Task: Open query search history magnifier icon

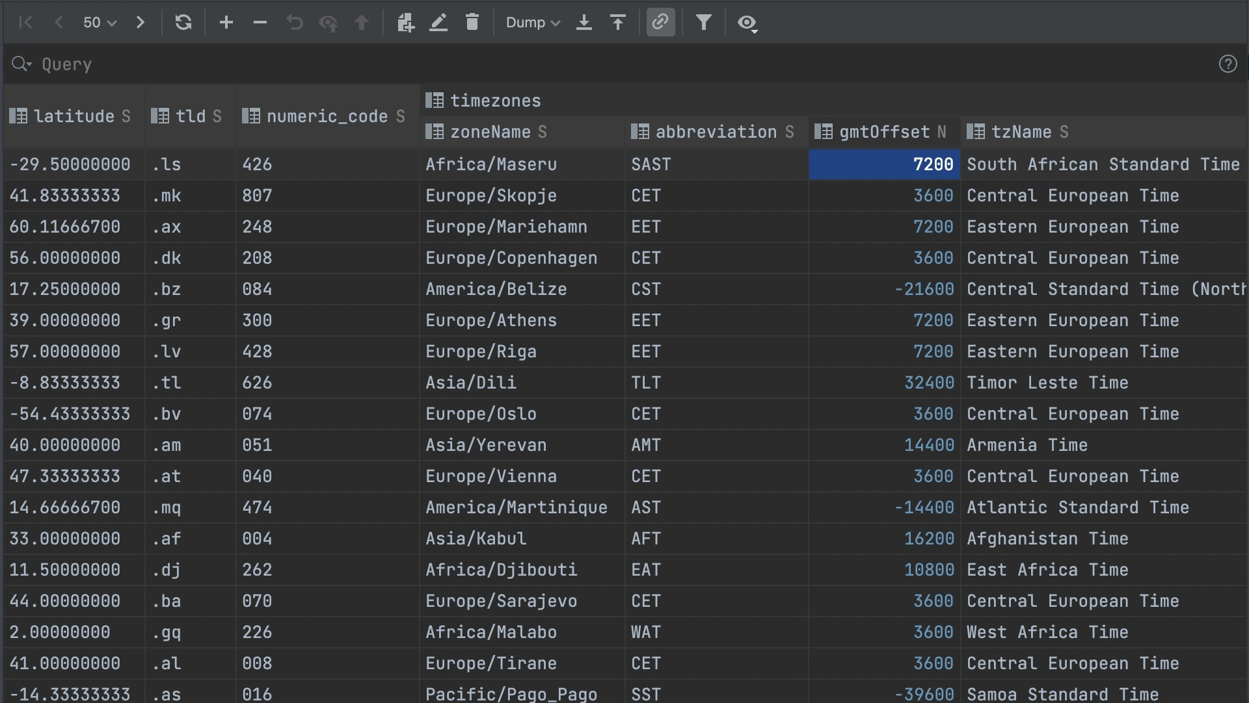Action: coord(21,64)
